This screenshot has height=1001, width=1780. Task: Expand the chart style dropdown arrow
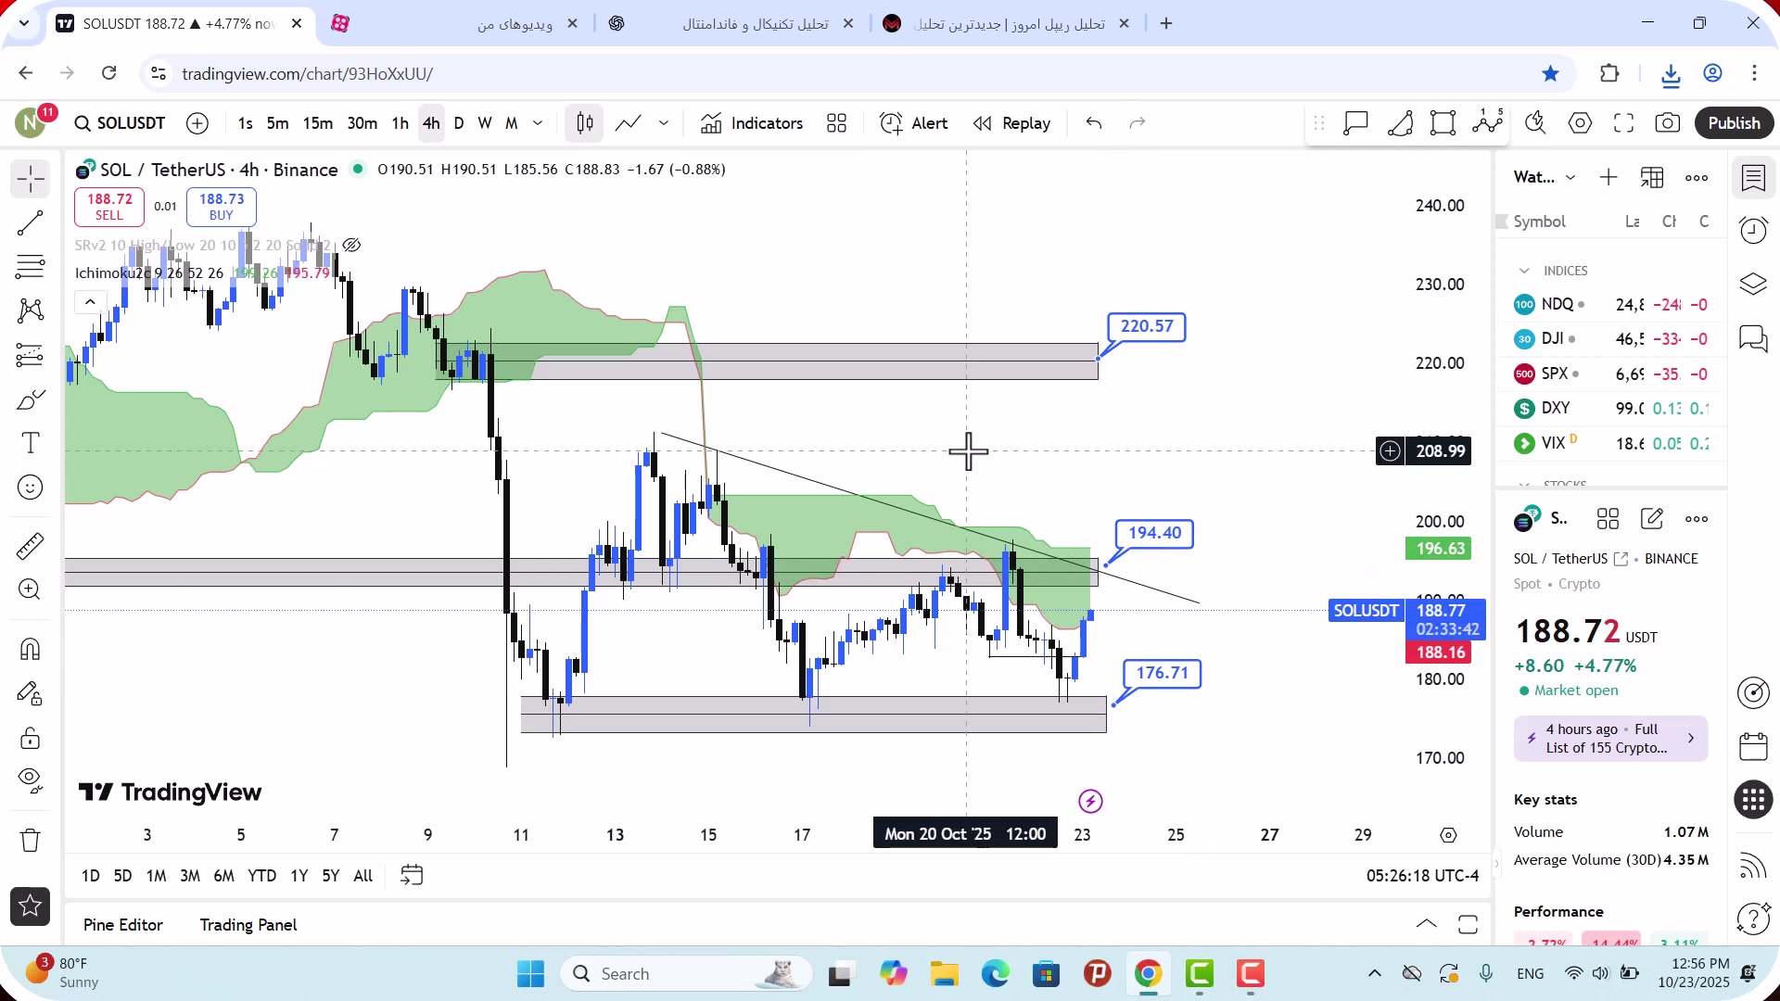pyautogui.click(x=664, y=123)
